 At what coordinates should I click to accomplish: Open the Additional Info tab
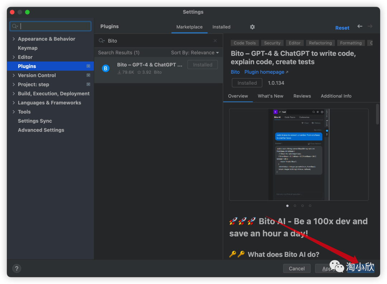(x=336, y=96)
